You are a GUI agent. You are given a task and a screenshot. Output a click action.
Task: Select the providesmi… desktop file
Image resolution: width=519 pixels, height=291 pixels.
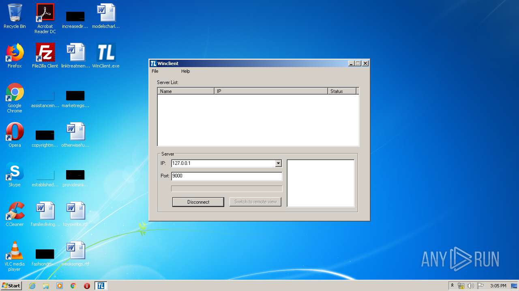click(75, 178)
